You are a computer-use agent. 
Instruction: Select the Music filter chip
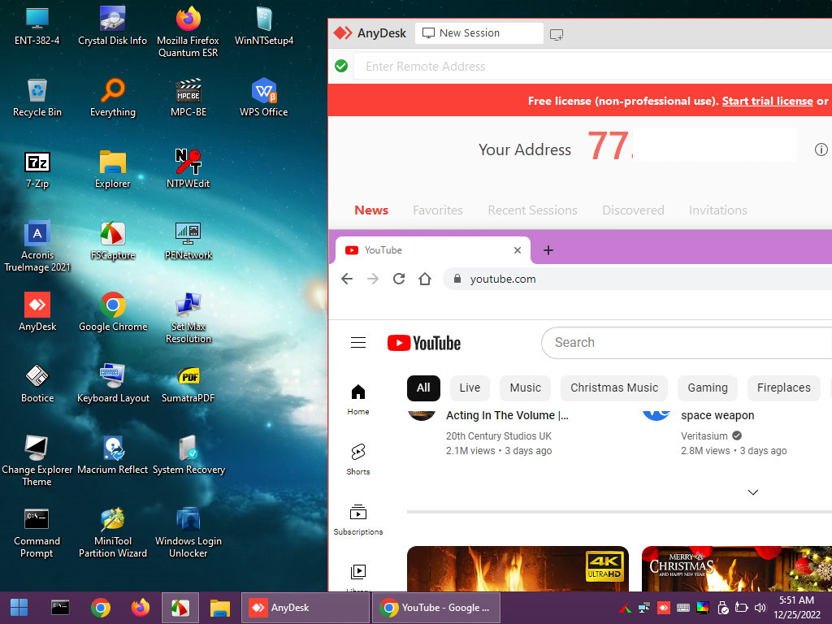526,388
